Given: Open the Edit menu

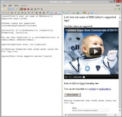Looking at the screenshot, I should (x=10, y=6).
